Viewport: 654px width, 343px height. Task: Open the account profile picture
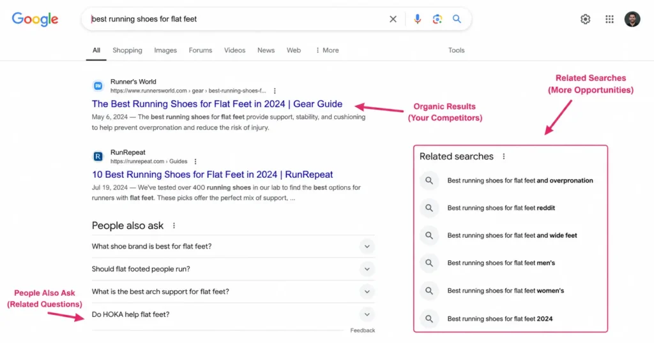[x=632, y=19]
